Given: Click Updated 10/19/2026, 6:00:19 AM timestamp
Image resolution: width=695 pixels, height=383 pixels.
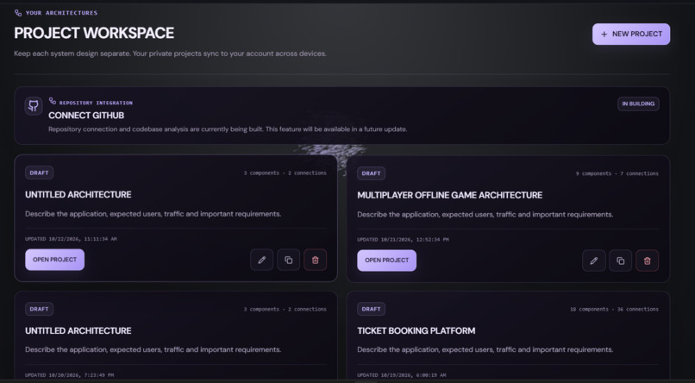Looking at the screenshot, I should [x=402, y=375].
